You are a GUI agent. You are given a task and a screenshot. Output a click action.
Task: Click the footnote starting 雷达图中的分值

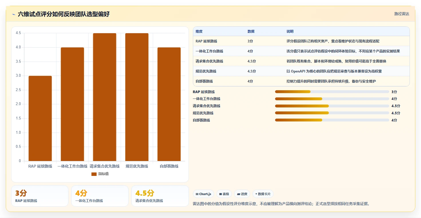coord(282,204)
